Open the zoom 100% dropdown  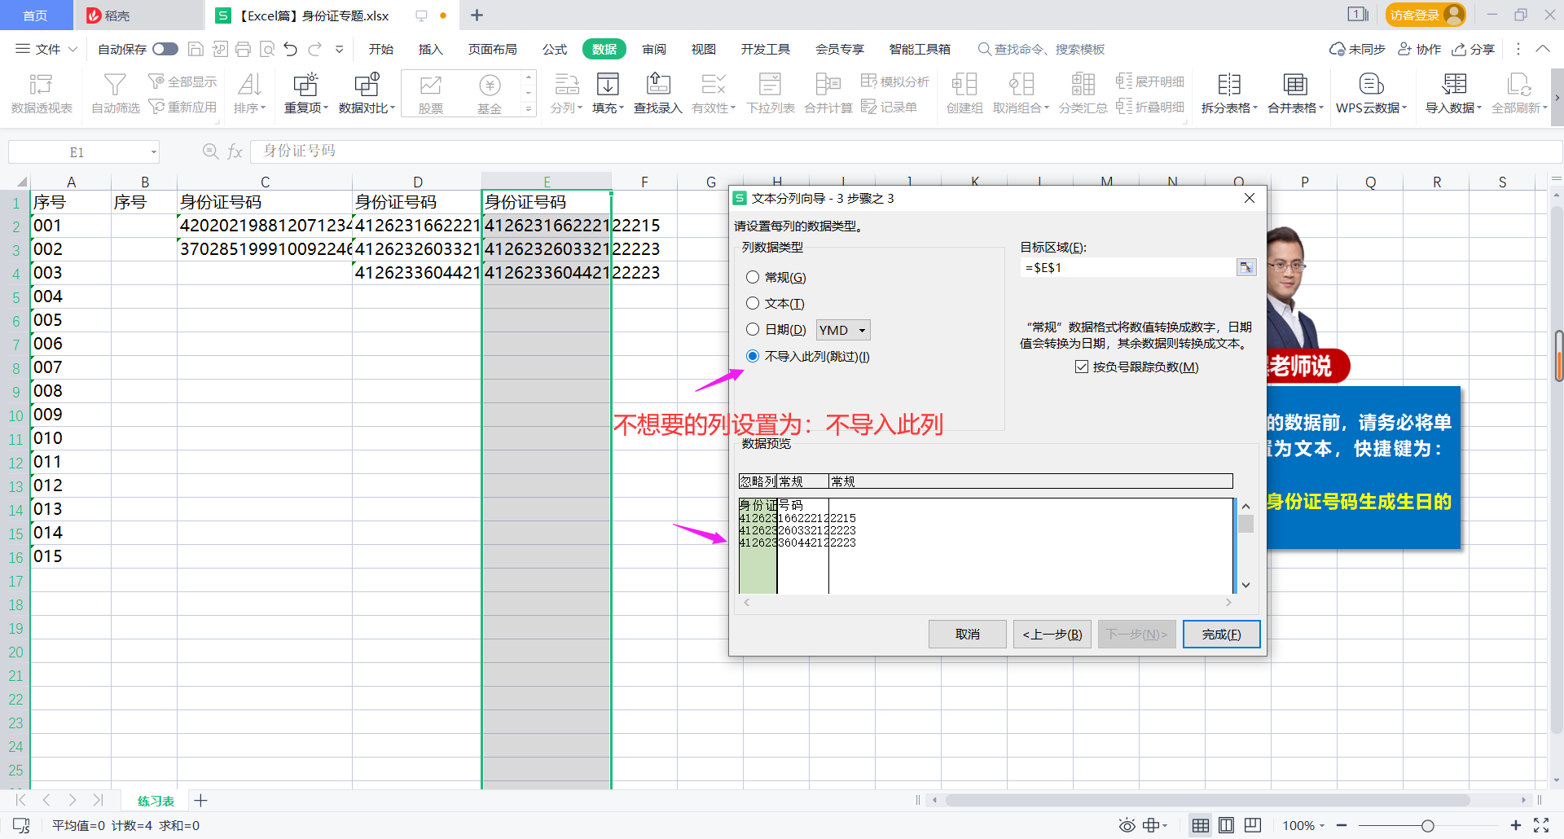point(1304,825)
